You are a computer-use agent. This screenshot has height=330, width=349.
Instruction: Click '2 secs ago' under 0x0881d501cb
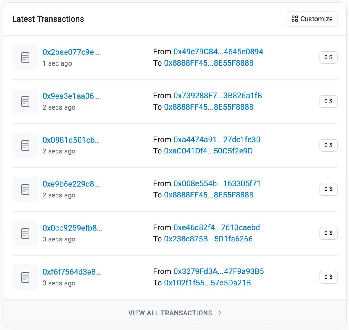tap(59, 151)
